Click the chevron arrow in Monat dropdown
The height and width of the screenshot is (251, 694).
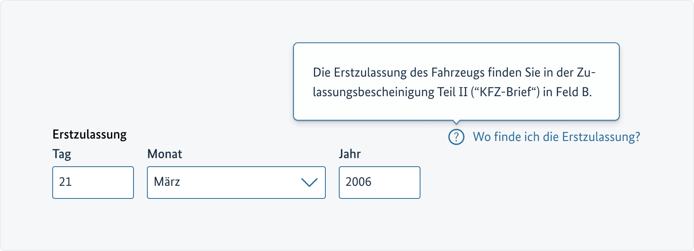309,182
